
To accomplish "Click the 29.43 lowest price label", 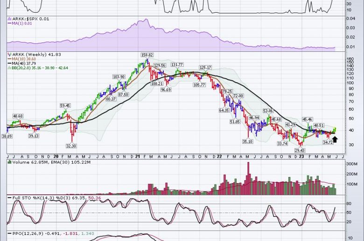I will click(x=300, y=150).
